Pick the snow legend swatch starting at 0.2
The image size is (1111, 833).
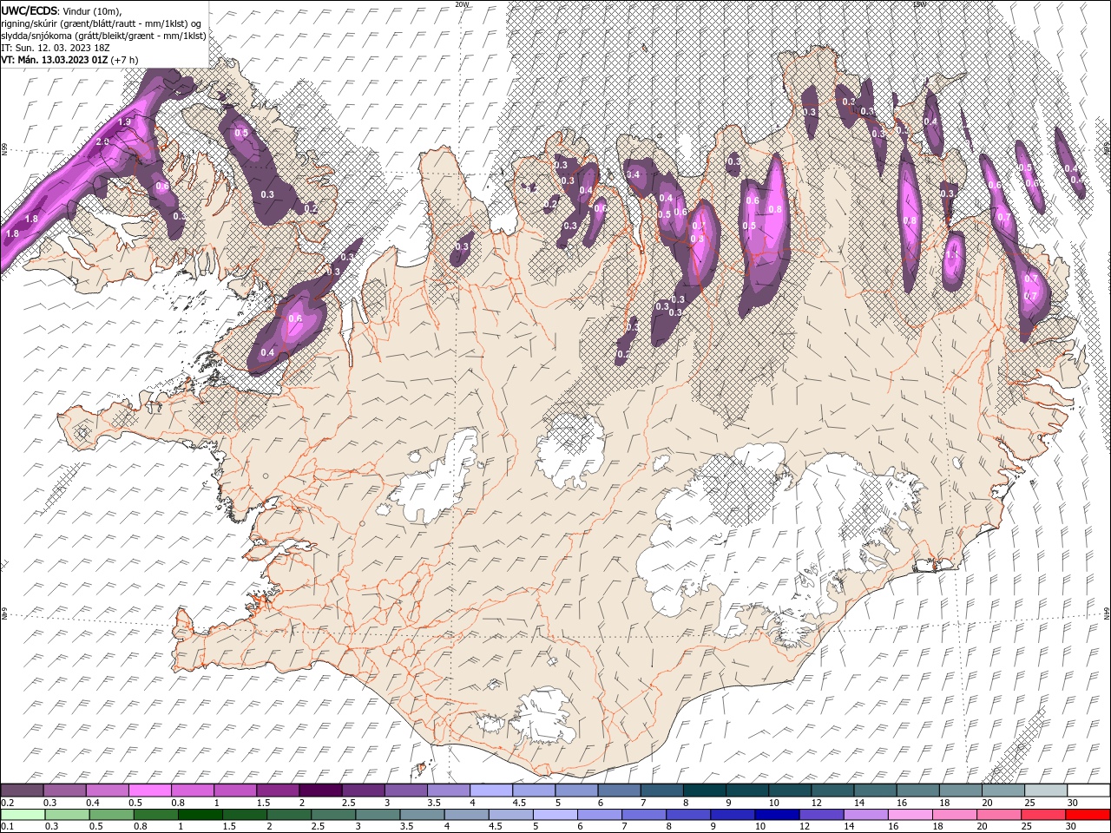[23, 790]
